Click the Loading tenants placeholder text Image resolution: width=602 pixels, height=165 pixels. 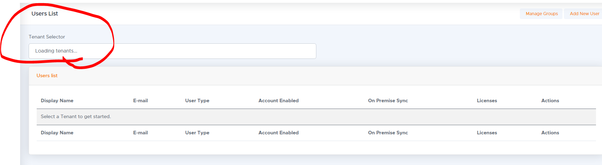[56, 51]
